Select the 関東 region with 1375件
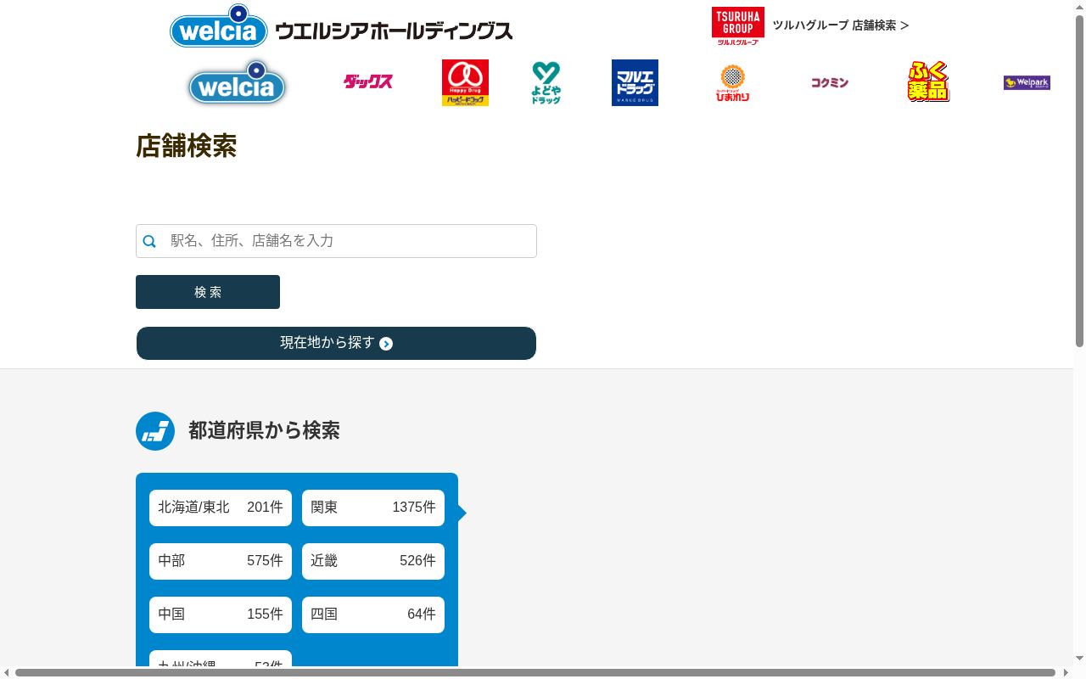The width and height of the screenshot is (1086, 679). tap(373, 508)
